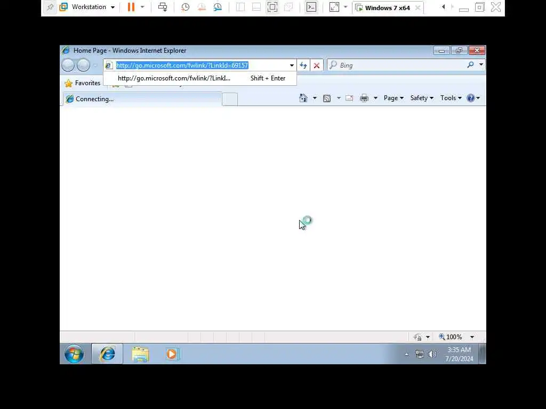The height and width of the screenshot is (409, 546).
Task: Click the 100% zoom level button
Action: click(x=451, y=337)
